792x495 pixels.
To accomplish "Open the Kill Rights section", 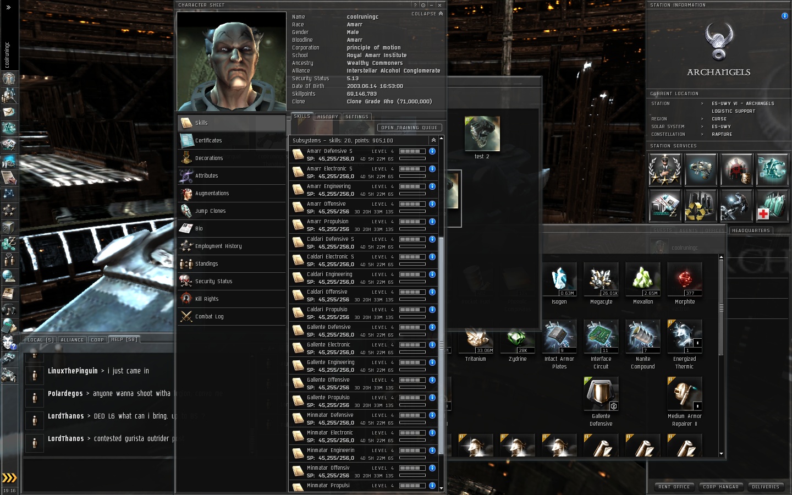I will 232,299.
